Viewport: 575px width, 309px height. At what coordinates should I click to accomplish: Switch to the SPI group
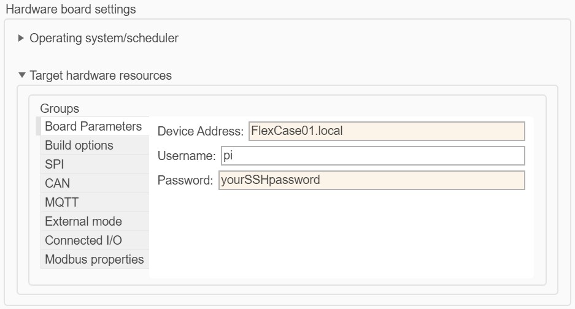[x=55, y=164]
